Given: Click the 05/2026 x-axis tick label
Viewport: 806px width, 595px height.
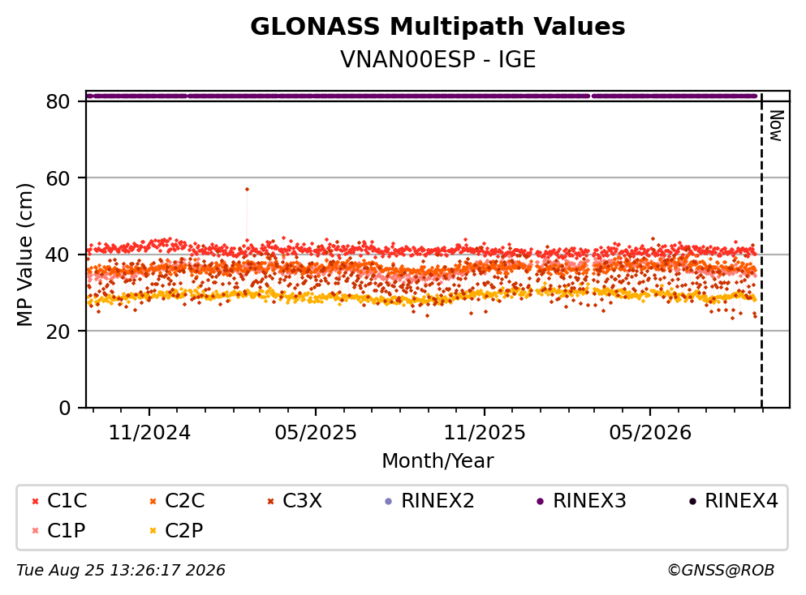Looking at the screenshot, I should point(650,433).
